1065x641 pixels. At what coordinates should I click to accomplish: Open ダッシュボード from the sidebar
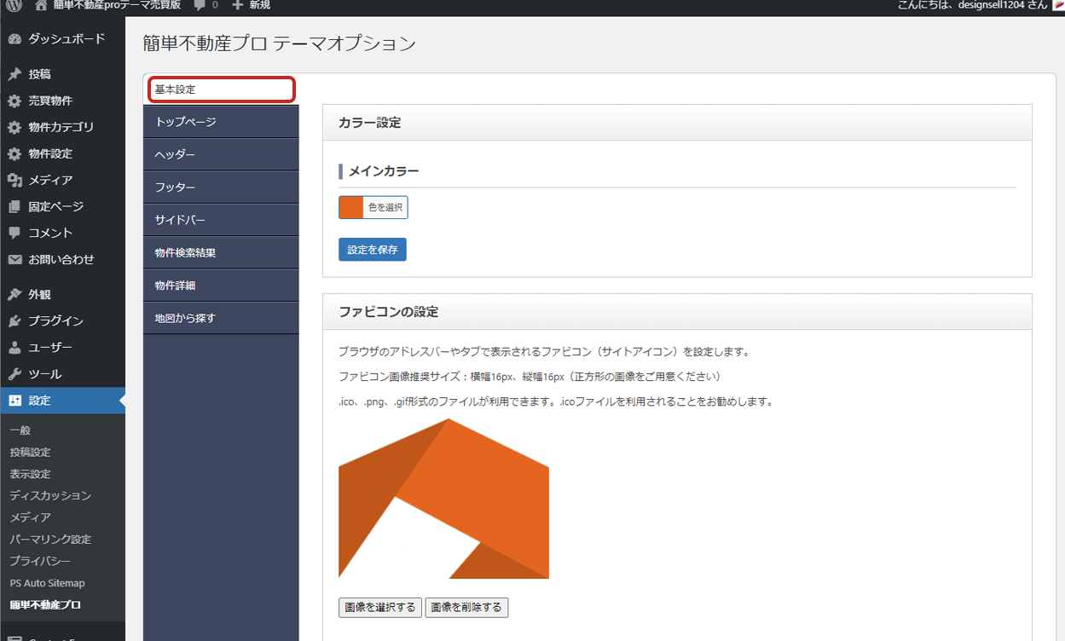(x=66, y=39)
